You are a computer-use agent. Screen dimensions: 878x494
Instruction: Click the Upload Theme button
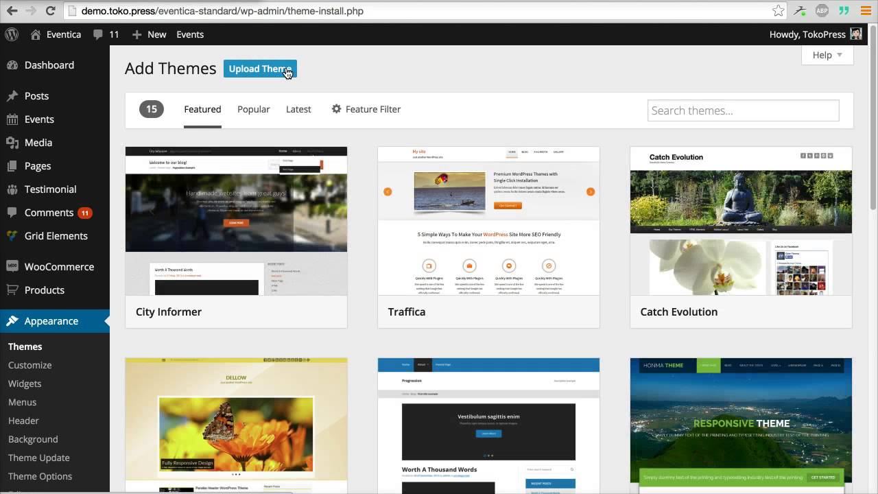click(260, 69)
